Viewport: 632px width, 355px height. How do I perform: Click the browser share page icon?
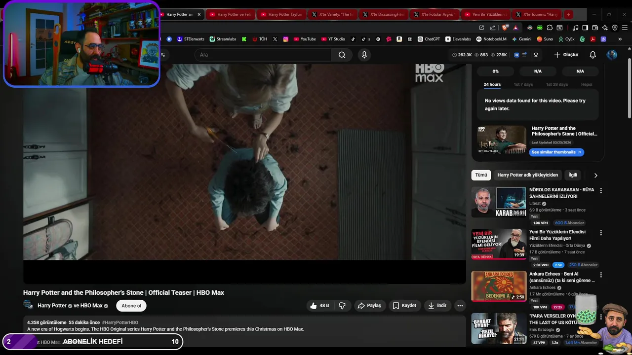493,28
